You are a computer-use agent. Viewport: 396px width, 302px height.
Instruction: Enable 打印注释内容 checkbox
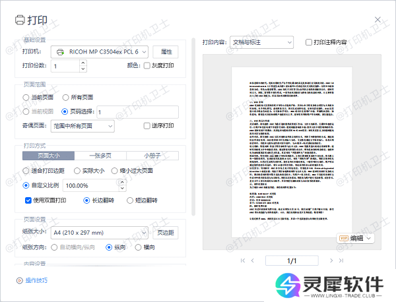click(x=309, y=42)
